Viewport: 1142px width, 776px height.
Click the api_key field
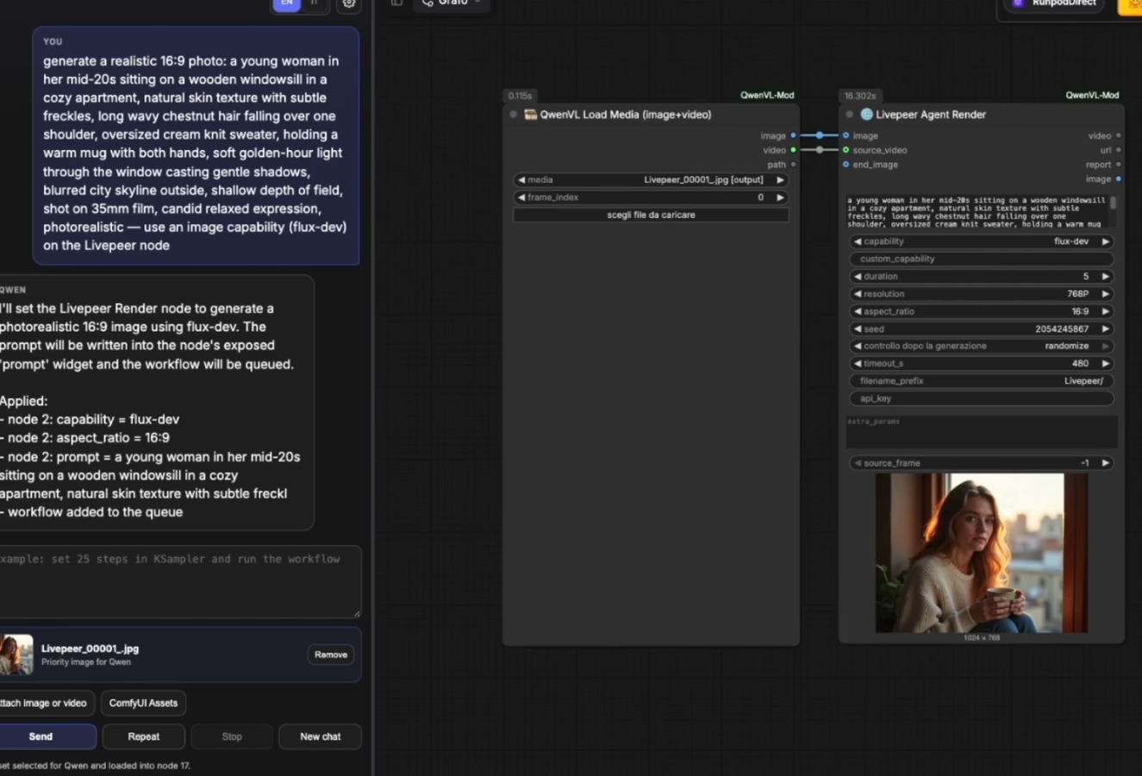click(981, 398)
